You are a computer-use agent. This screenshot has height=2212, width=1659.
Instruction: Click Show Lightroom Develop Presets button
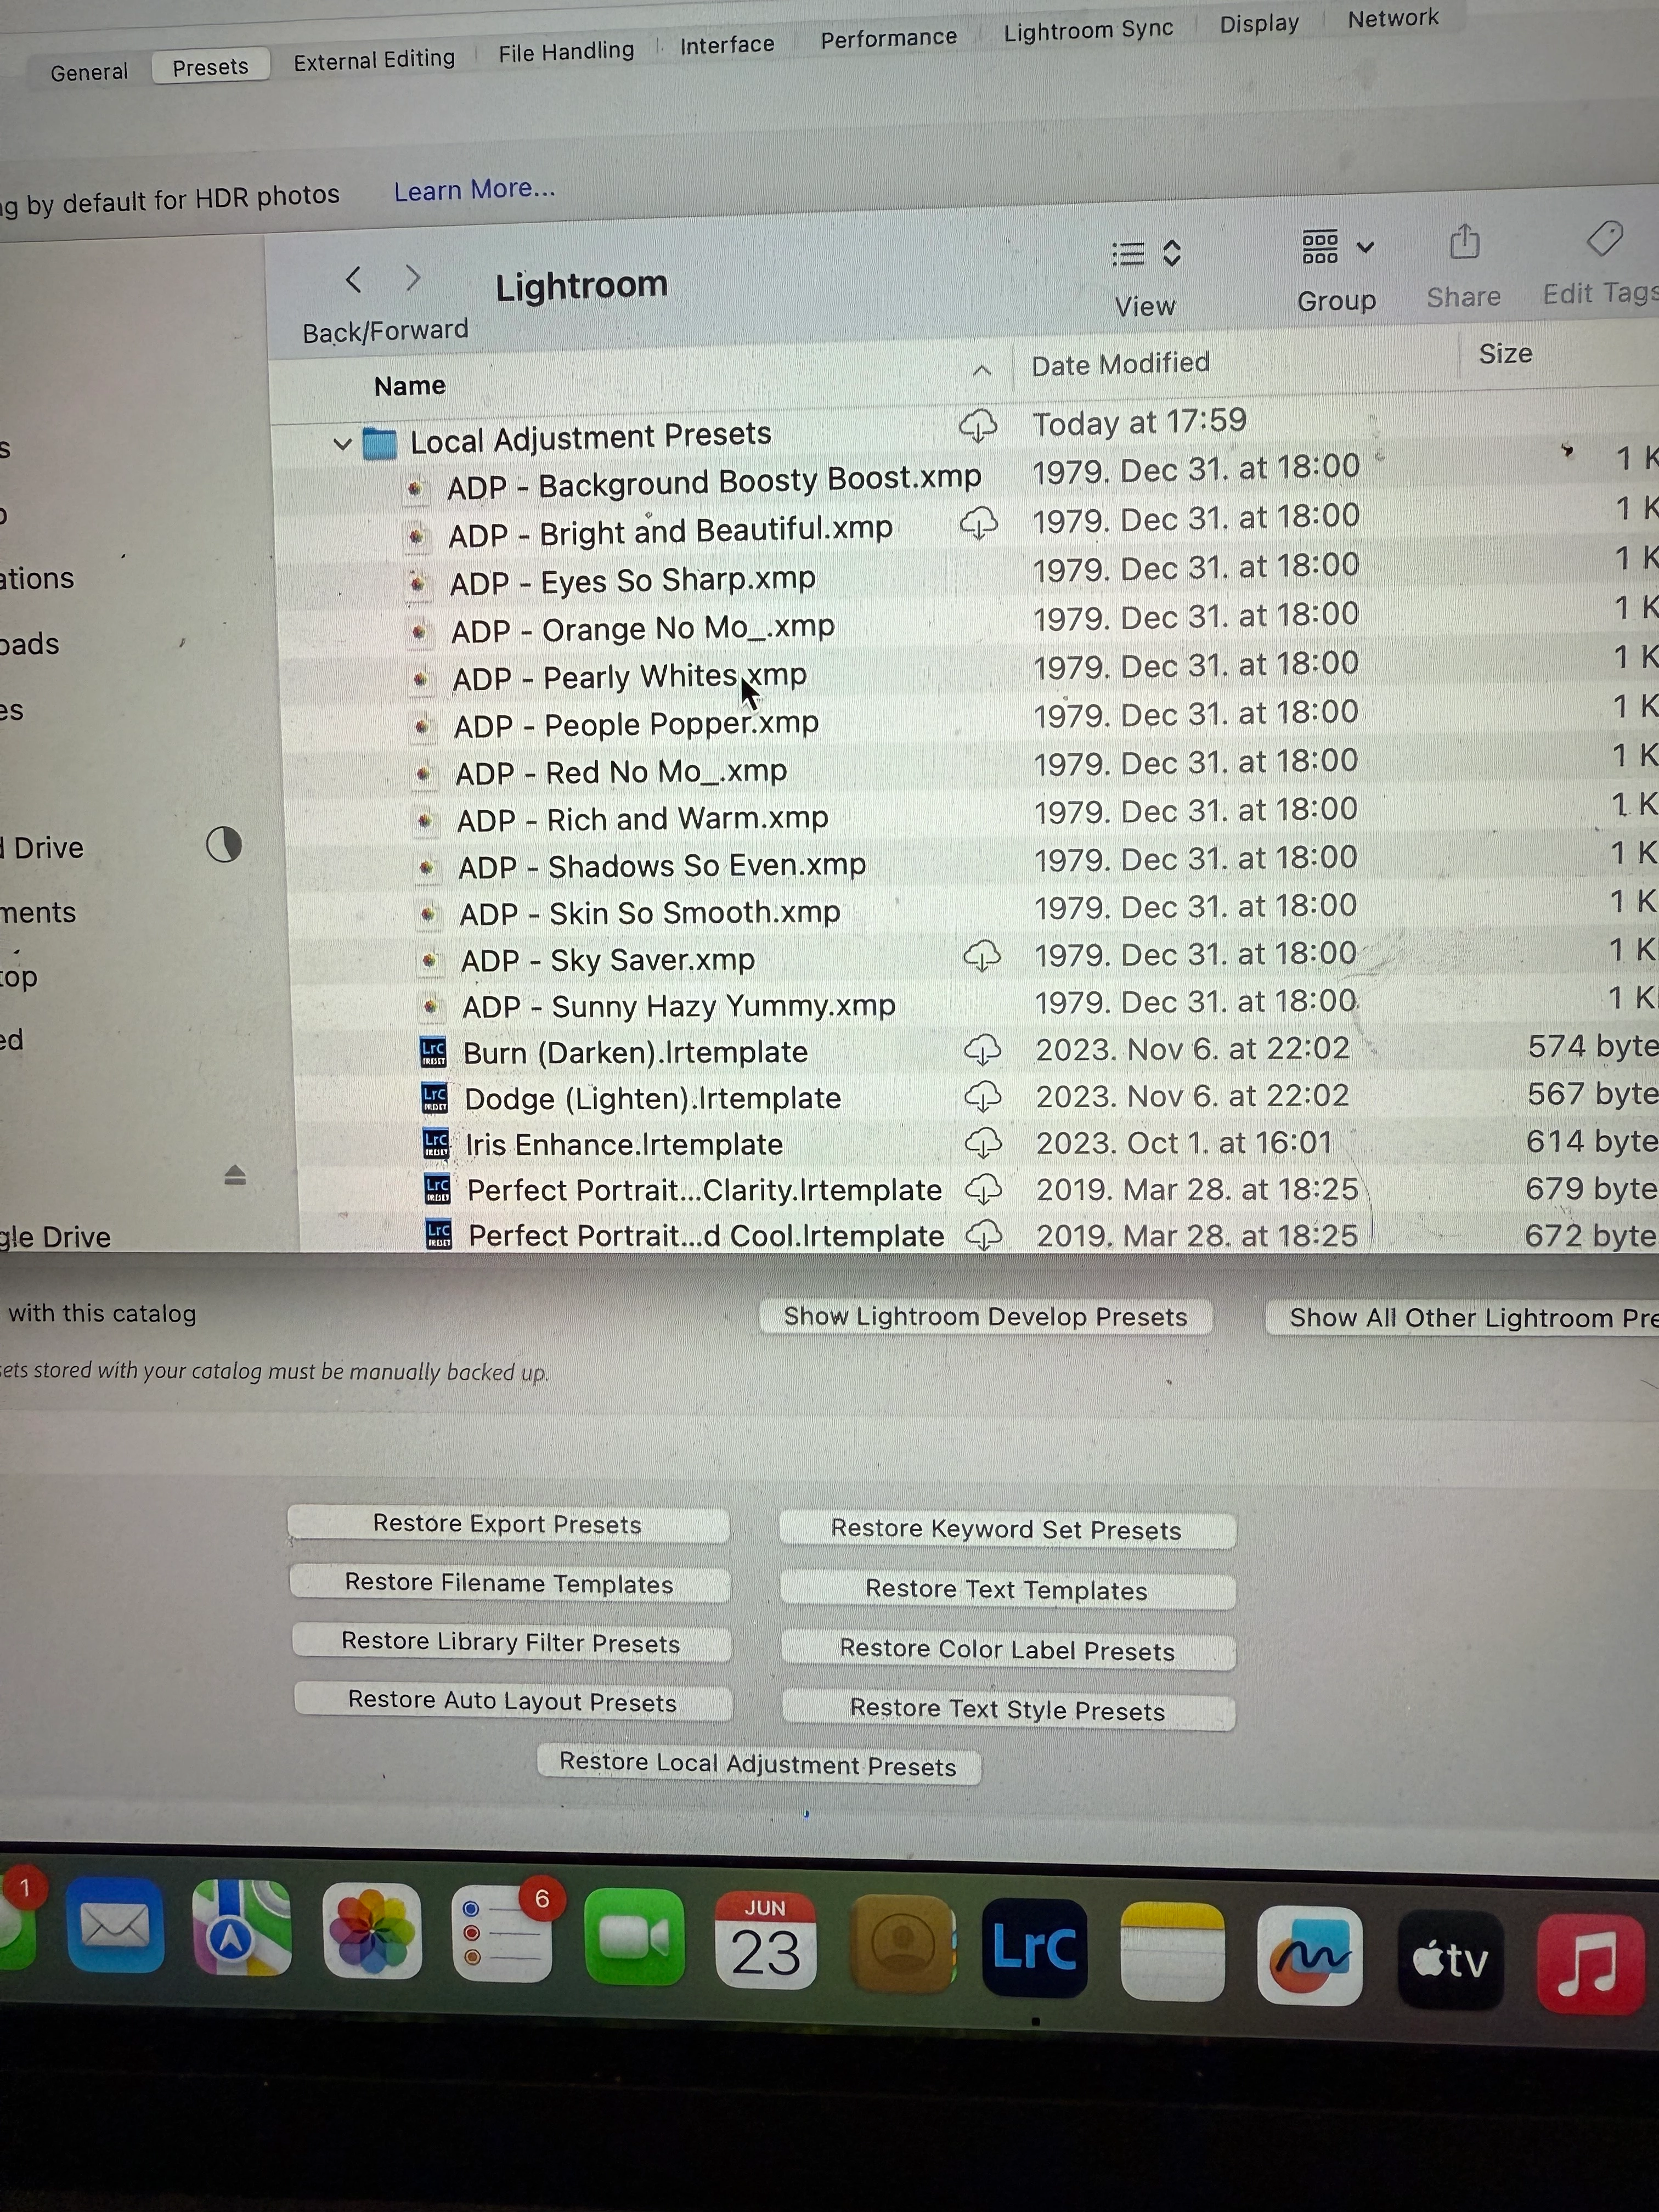click(x=985, y=1316)
